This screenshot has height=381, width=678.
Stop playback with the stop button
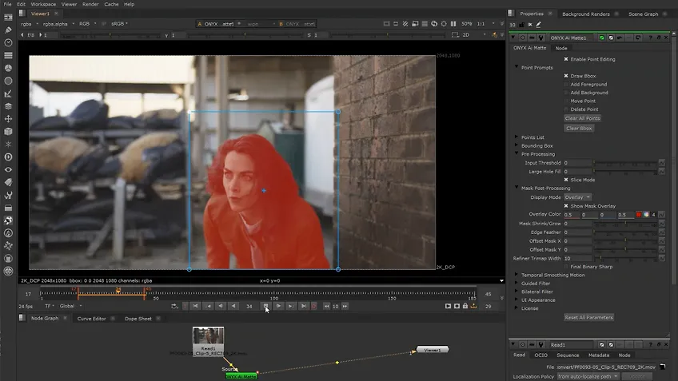(265, 306)
